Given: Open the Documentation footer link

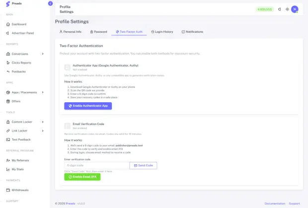Looking at the screenshot, I should (275, 204).
